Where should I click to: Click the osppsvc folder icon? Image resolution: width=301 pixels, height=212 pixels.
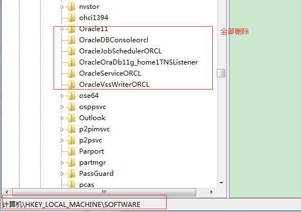point(71,107)
